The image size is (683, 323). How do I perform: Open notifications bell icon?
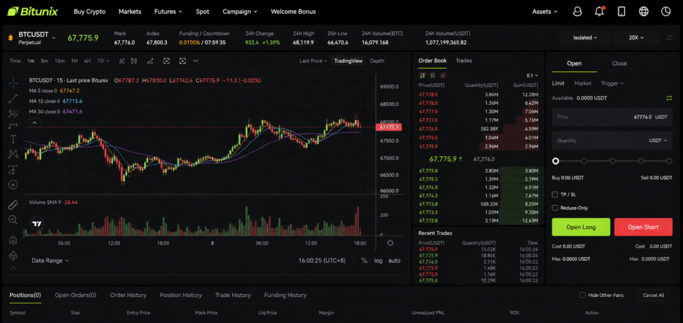pyautogui.click(x=600, y=12)
